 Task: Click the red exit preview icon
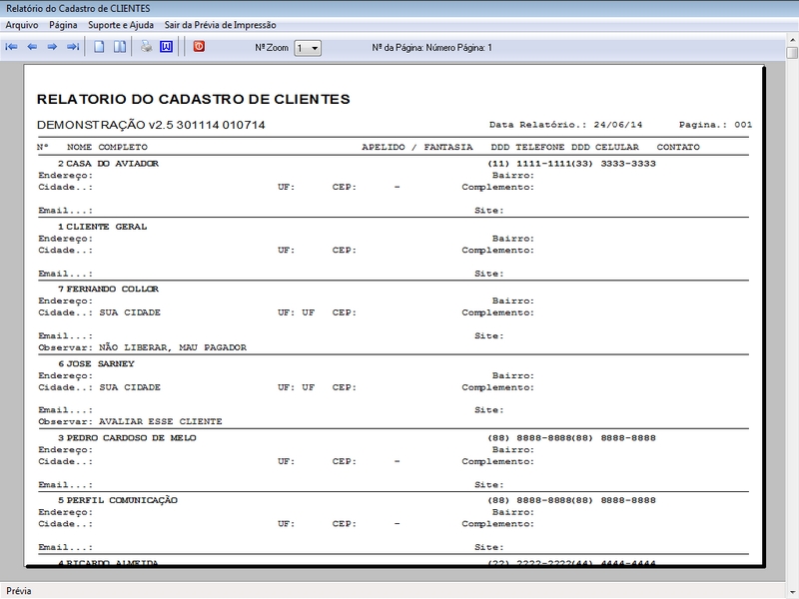199,47
